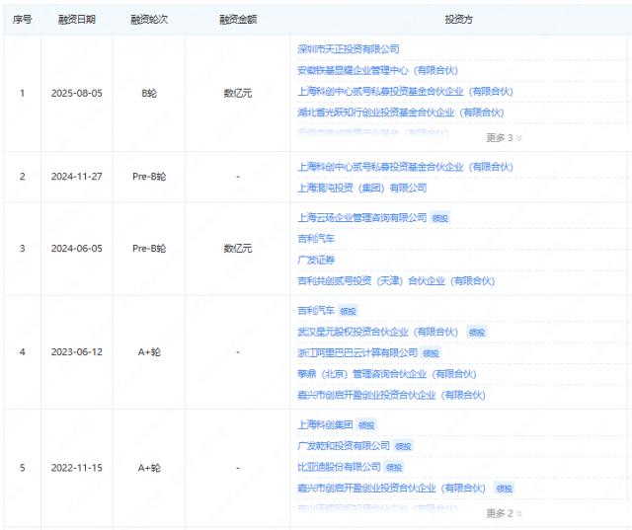Open 黎鼎（北京）管理咨询合伙企业 link
Screen dimensions: 632x530
click(387, 374)
